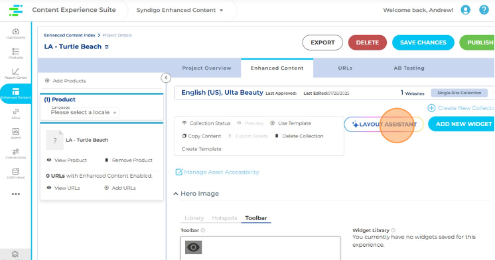Open the Library tab
This screenshot has height=260, width=495.
point(194,218)
